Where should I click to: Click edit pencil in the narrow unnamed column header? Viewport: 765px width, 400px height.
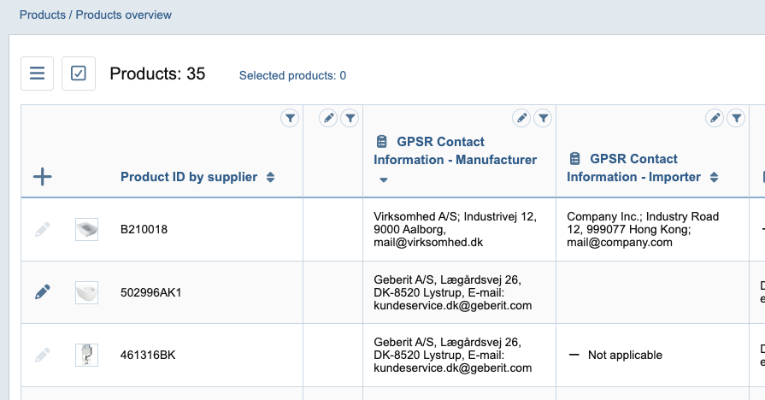[x=328, y=118]
